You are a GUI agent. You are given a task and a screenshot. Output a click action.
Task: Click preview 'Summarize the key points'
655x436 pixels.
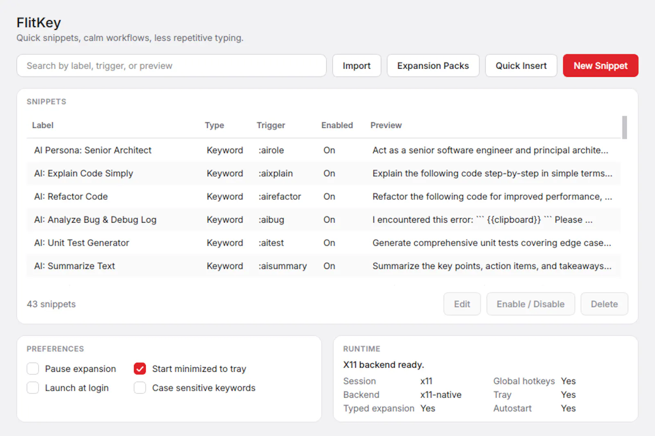[x=492, y=266]
